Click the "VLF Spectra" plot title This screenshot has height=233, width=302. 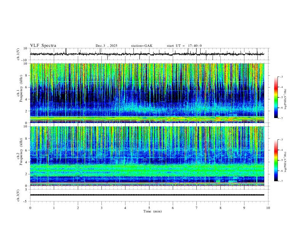point(43,46)
